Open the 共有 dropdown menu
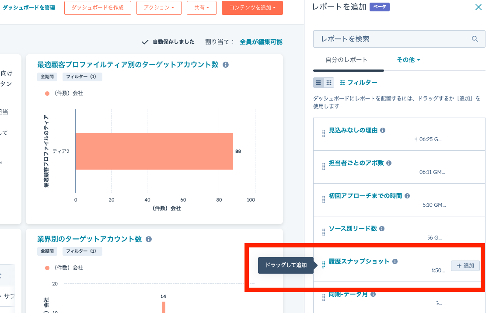The width and height of the screenshot is (489, 313). (201, 8)
